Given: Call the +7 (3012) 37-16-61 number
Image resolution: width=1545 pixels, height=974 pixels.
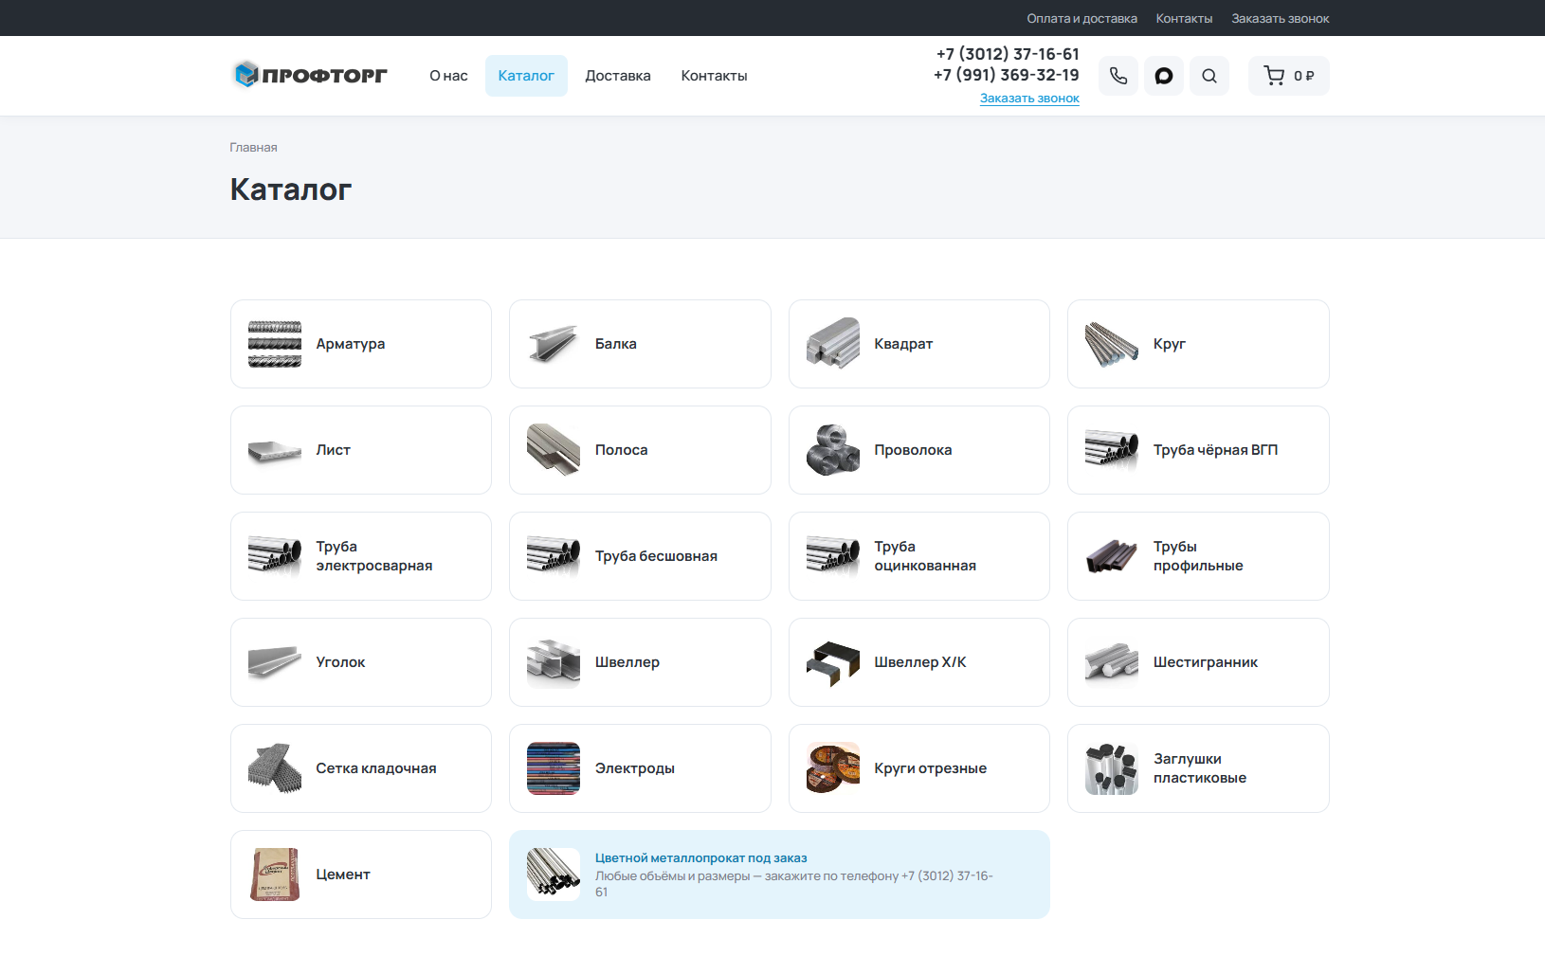Looking at the screenshot, I should [x=1008, y=54].
